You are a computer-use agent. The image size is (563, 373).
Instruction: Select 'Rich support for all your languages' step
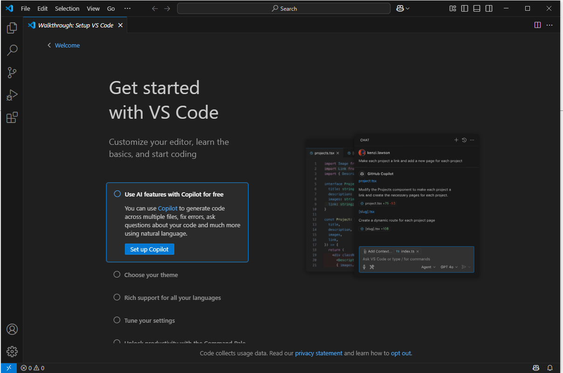point(172,298)
